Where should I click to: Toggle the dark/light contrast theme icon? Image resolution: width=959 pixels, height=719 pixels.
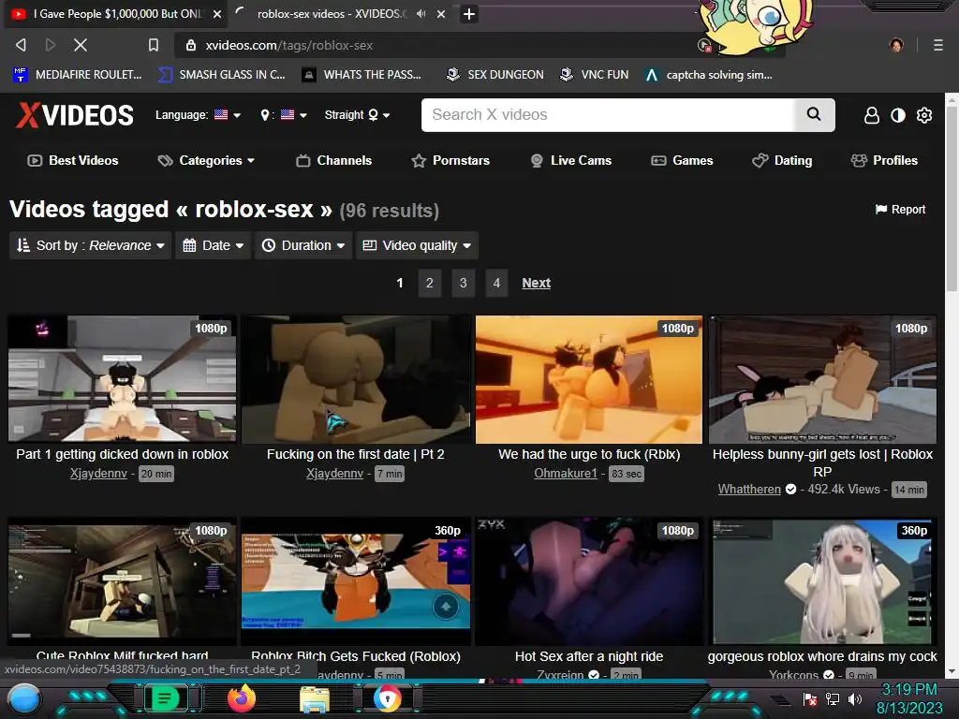898,115
